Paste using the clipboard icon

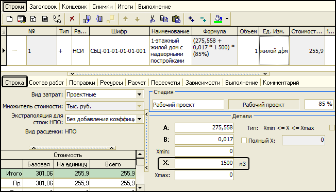pos(176,19)
